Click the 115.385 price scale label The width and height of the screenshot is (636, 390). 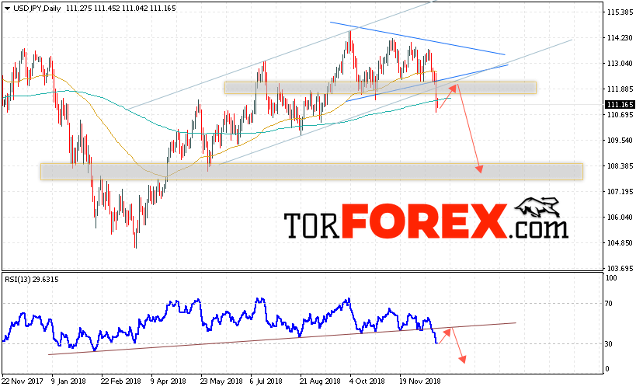pos(620,12)
